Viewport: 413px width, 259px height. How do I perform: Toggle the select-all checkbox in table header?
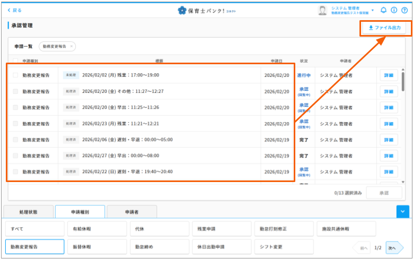click(x=15, y=61)
